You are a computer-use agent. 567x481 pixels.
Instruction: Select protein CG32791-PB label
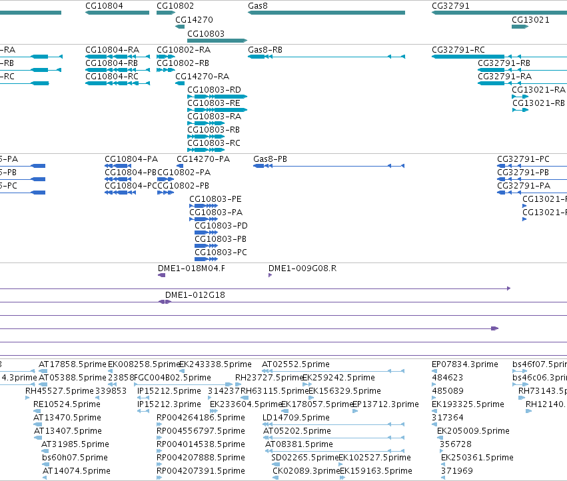point(523,173)
